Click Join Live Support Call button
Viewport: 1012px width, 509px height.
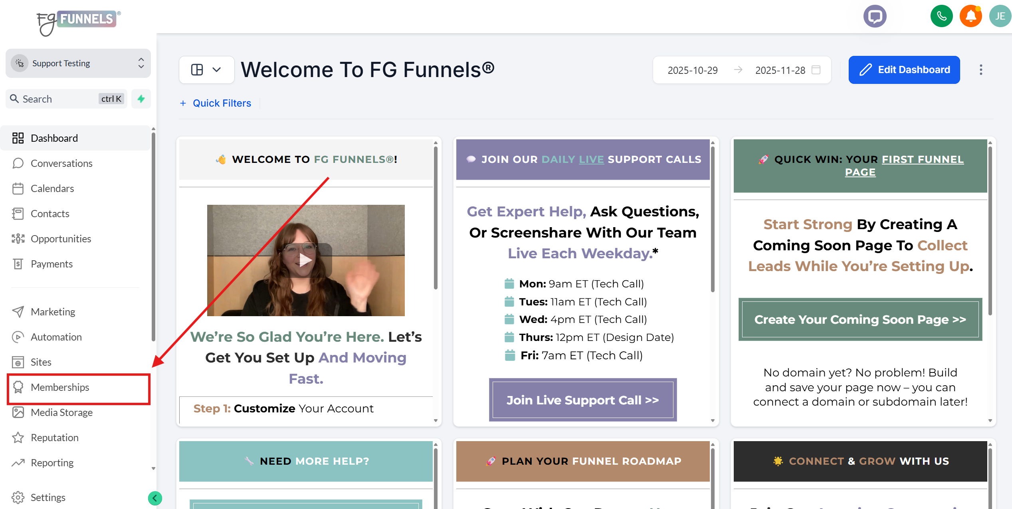point(582,400)
